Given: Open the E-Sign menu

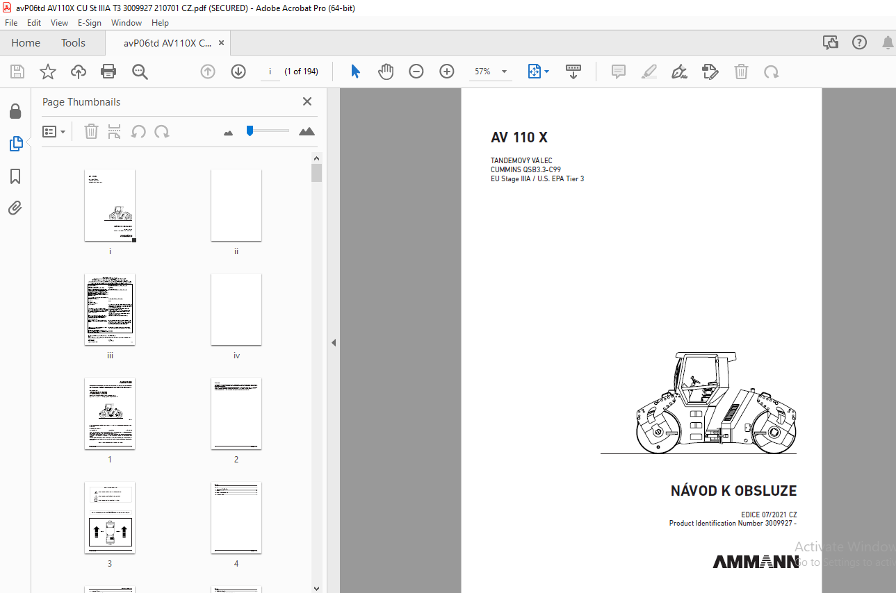Looking at the screenshot, I should pyautogui.click(x=90, y=23).
